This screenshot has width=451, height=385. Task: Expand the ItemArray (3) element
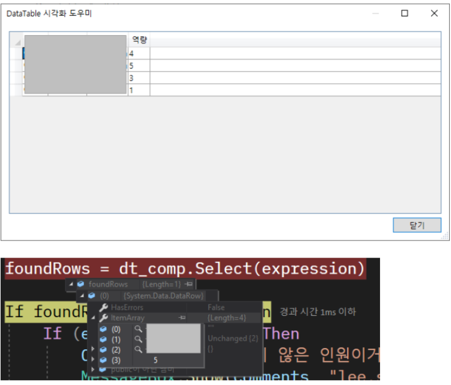click(93, 360)
